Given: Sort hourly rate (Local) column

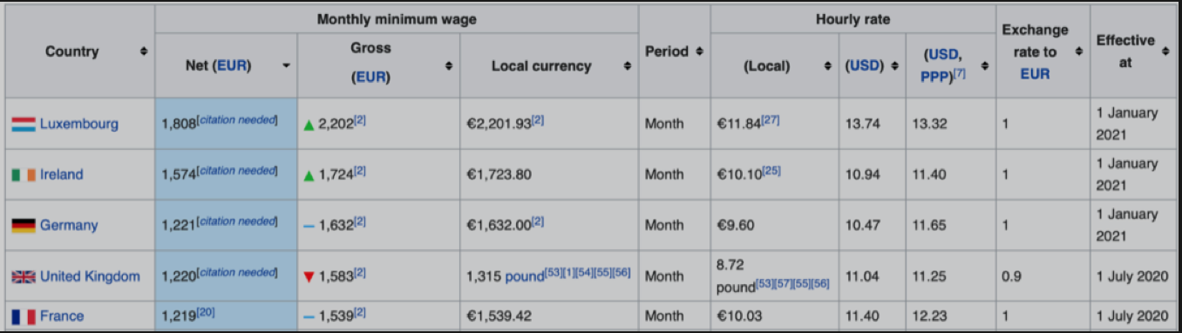Looking at the screenshot, I should (828, 66).
